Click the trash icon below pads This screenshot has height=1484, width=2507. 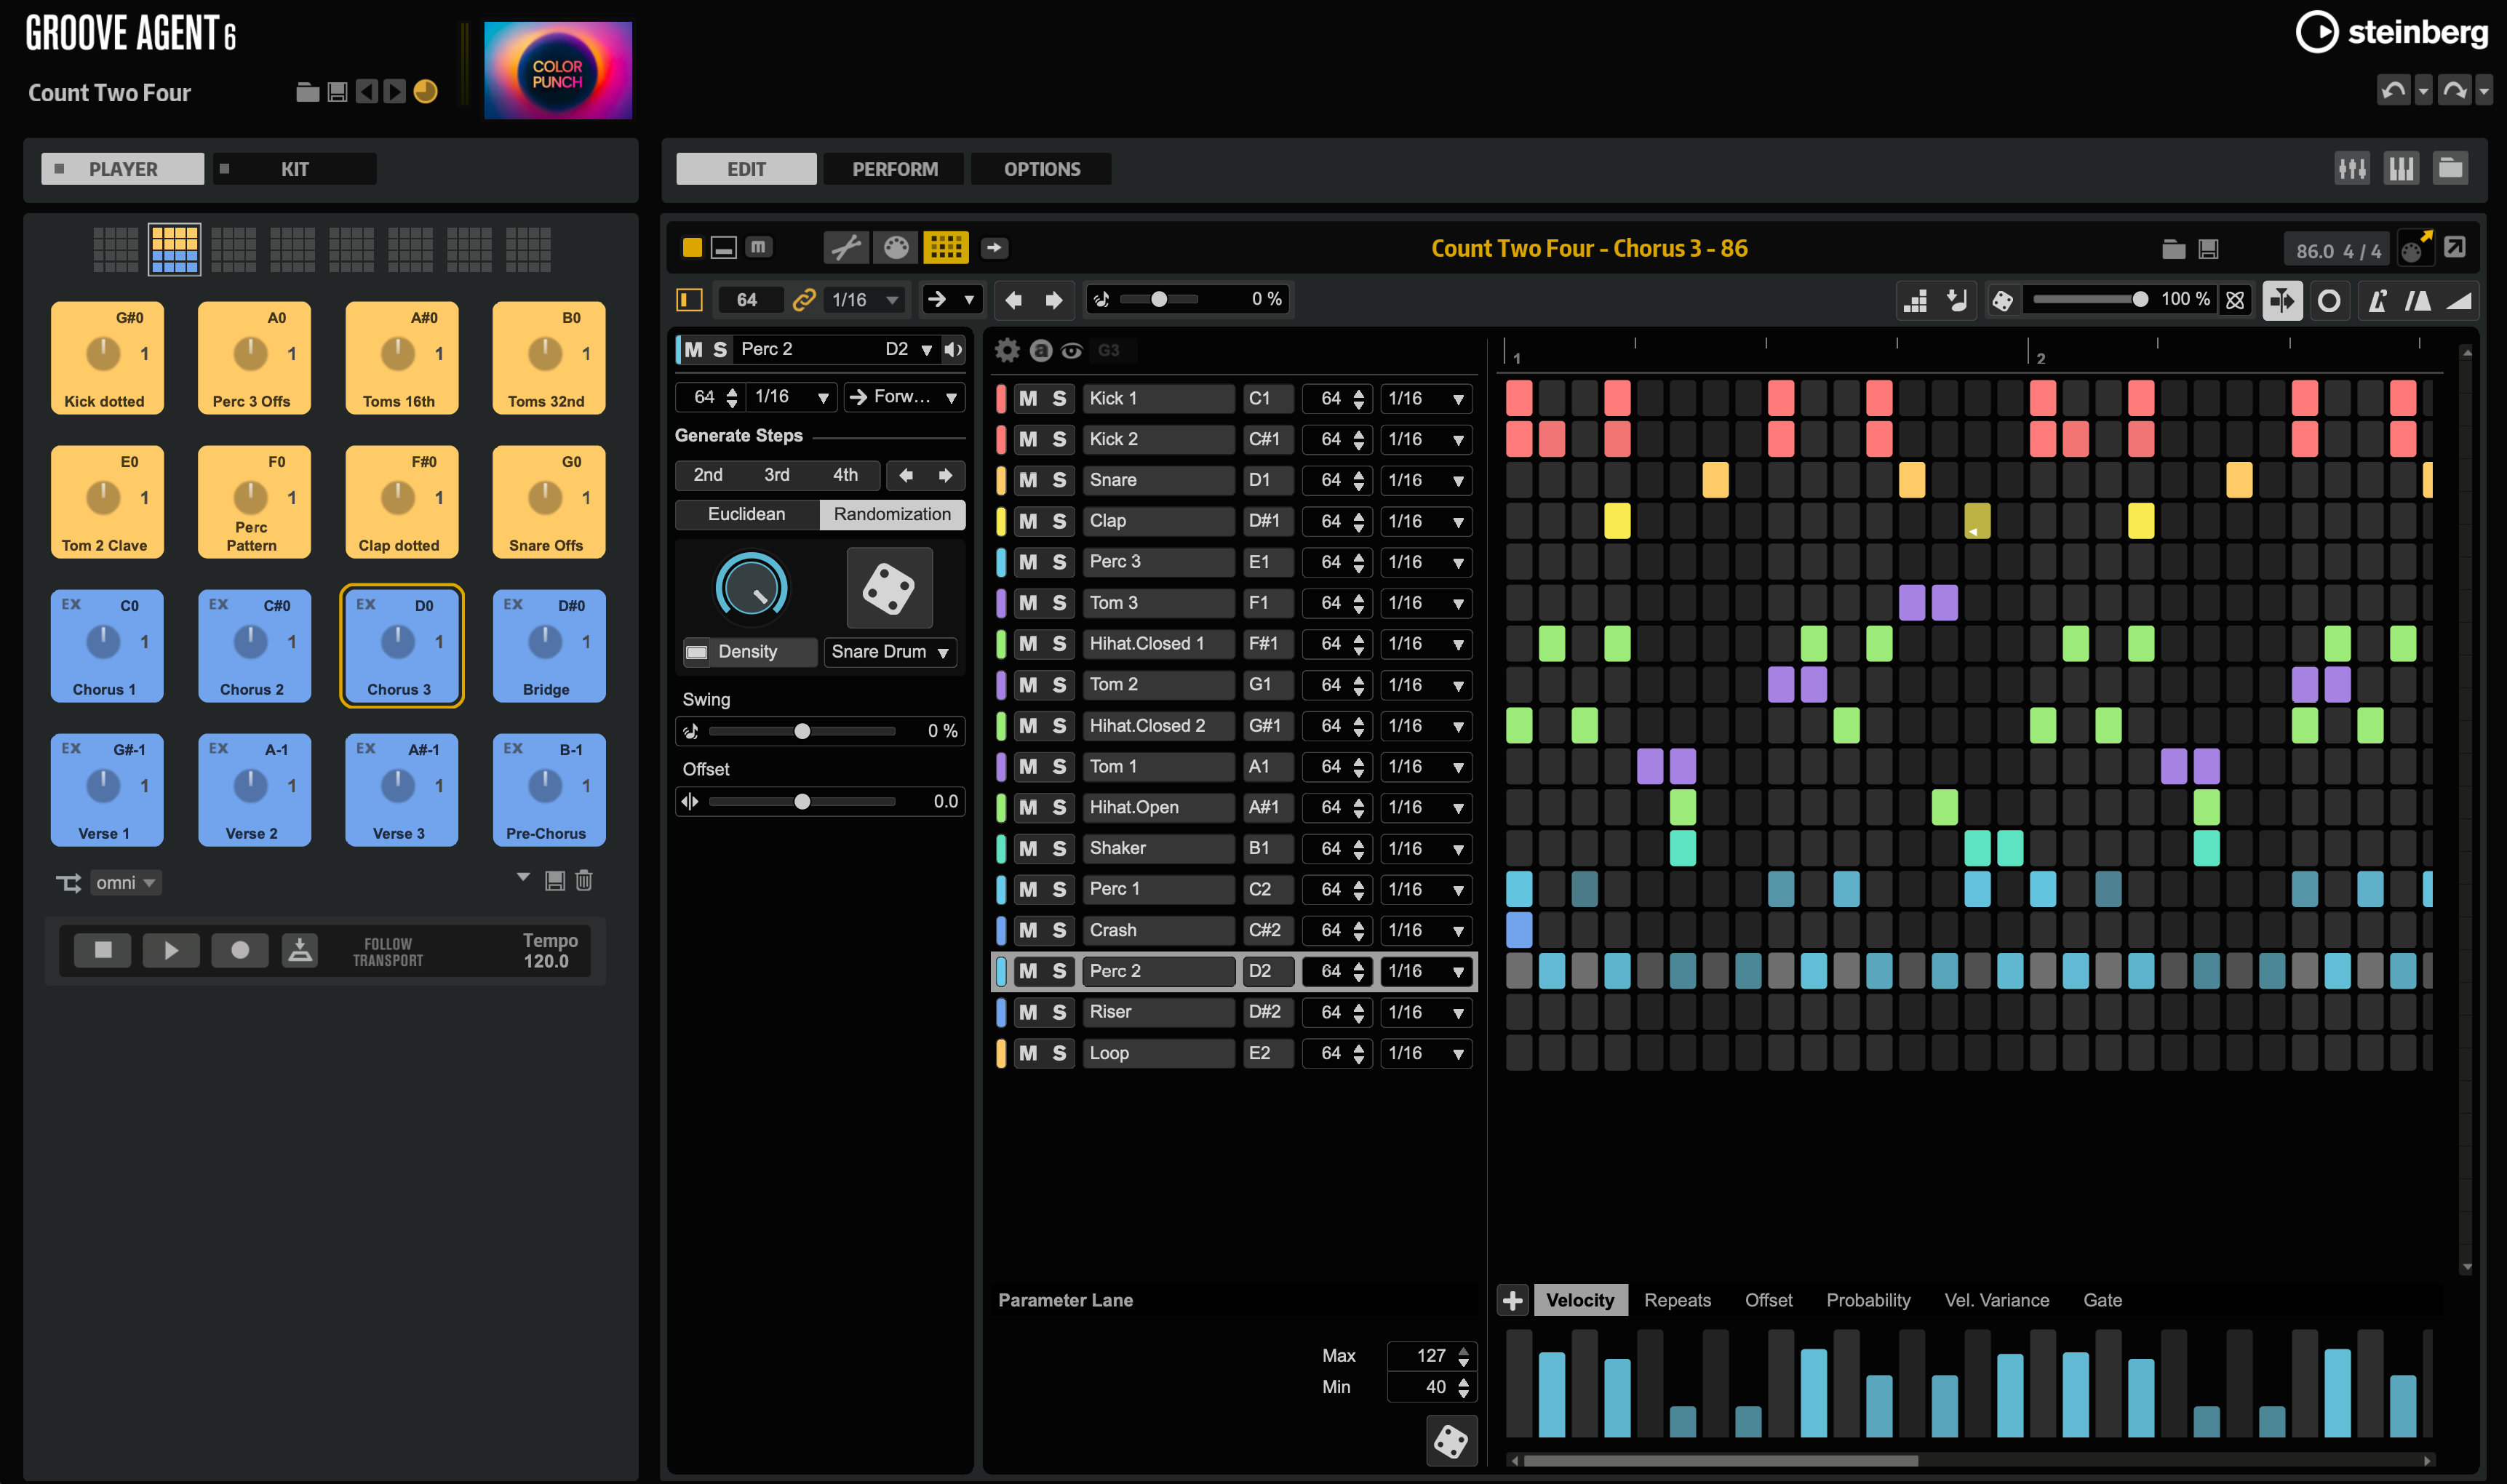click(584, 880)
